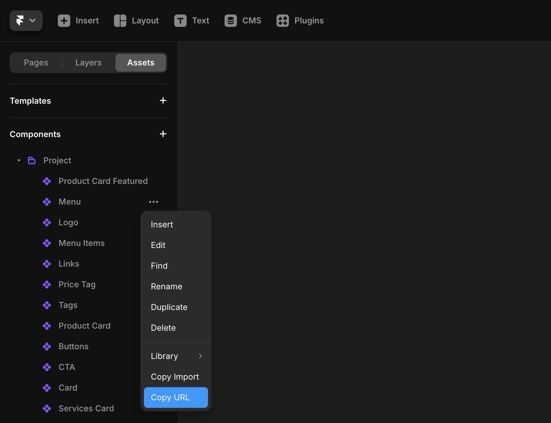Switch to the Pages tab

click(36, 63)
